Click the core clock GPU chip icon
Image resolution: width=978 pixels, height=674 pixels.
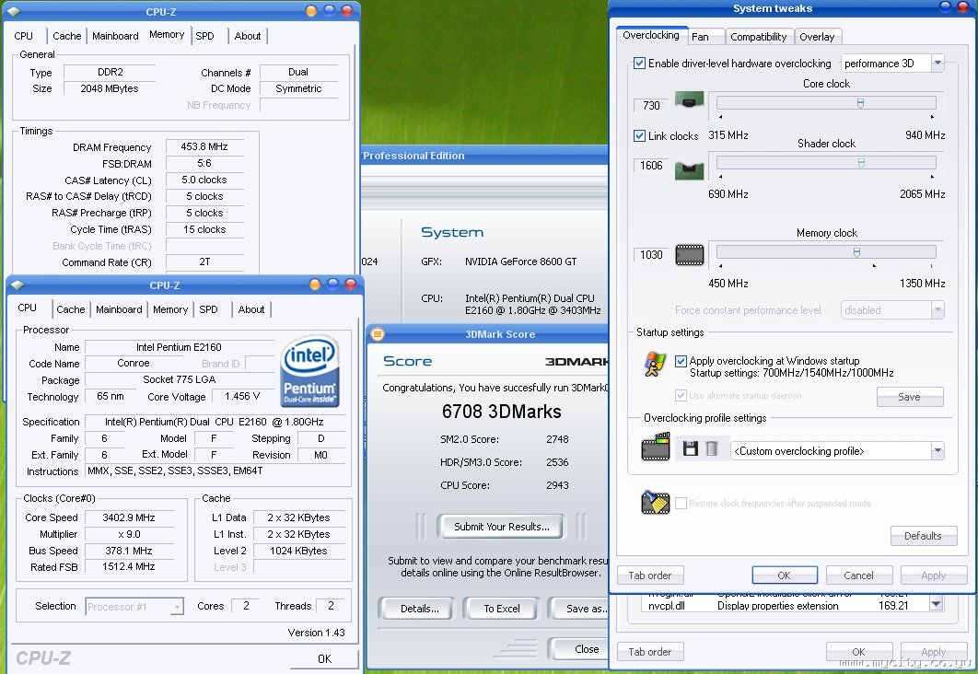pyautogui.click(x=689, y=100)
